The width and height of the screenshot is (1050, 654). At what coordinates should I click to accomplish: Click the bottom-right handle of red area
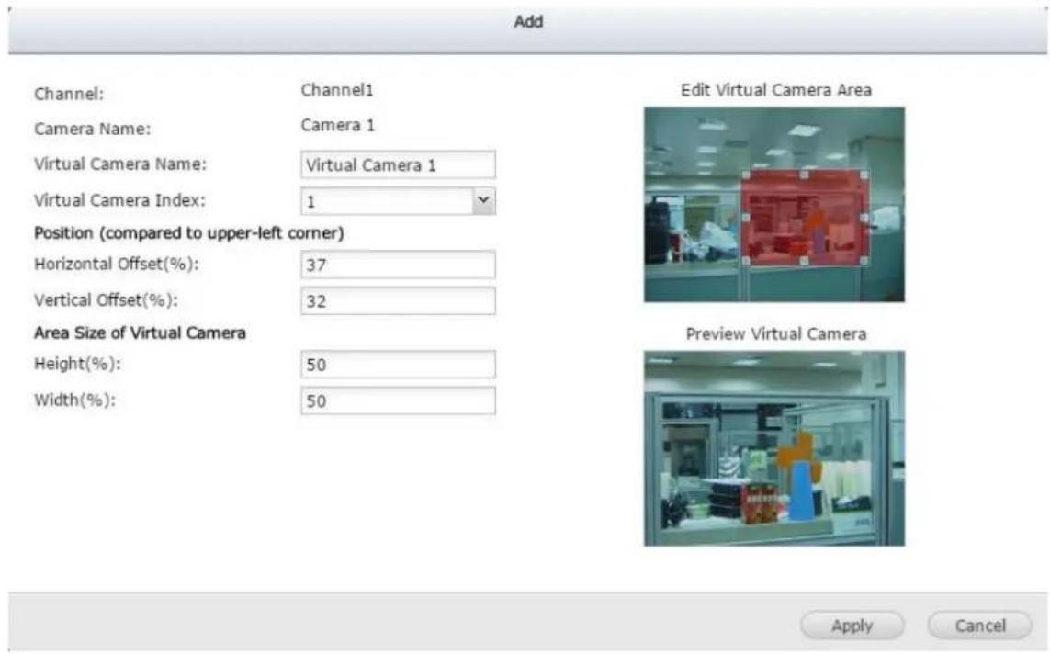[864, 260]
